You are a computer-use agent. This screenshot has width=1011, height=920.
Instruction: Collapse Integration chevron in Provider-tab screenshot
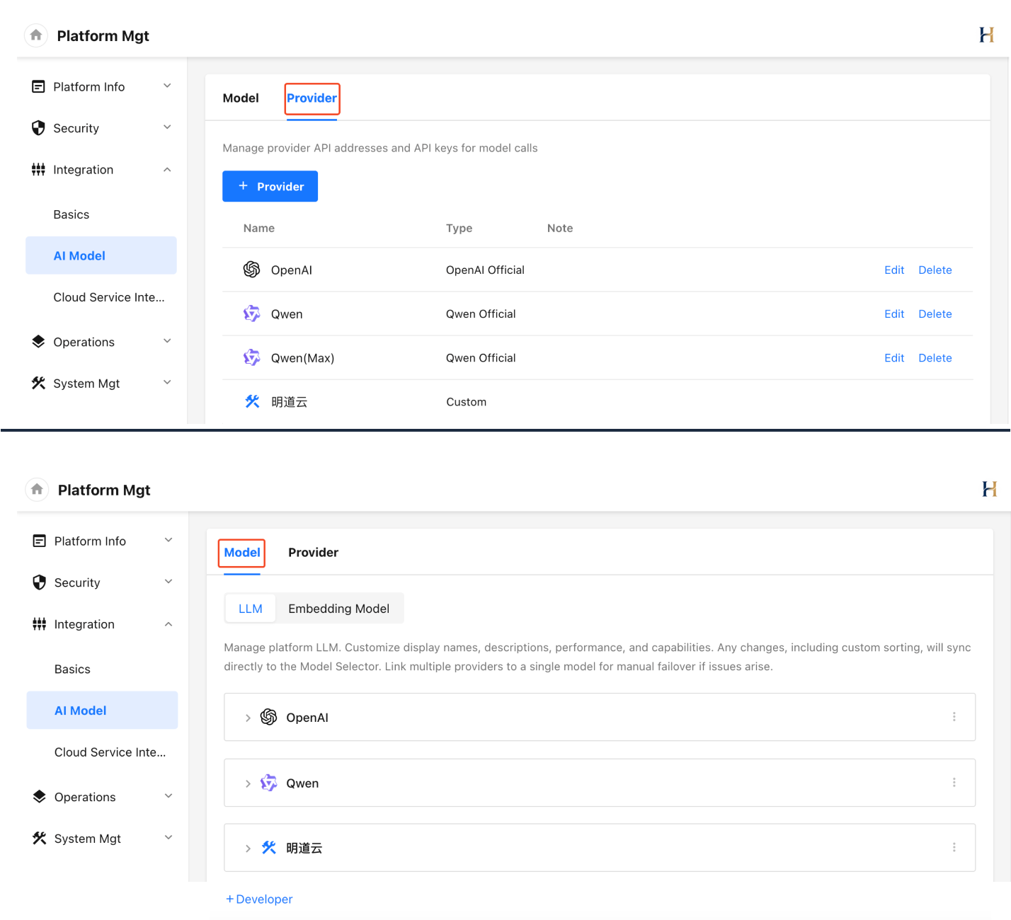[167, 169]
